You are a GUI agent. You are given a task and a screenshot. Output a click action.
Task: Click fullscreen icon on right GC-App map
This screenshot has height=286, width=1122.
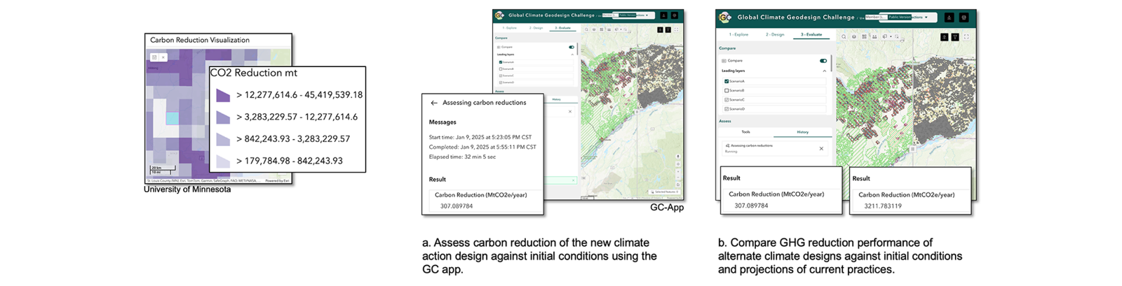point(966,37)
